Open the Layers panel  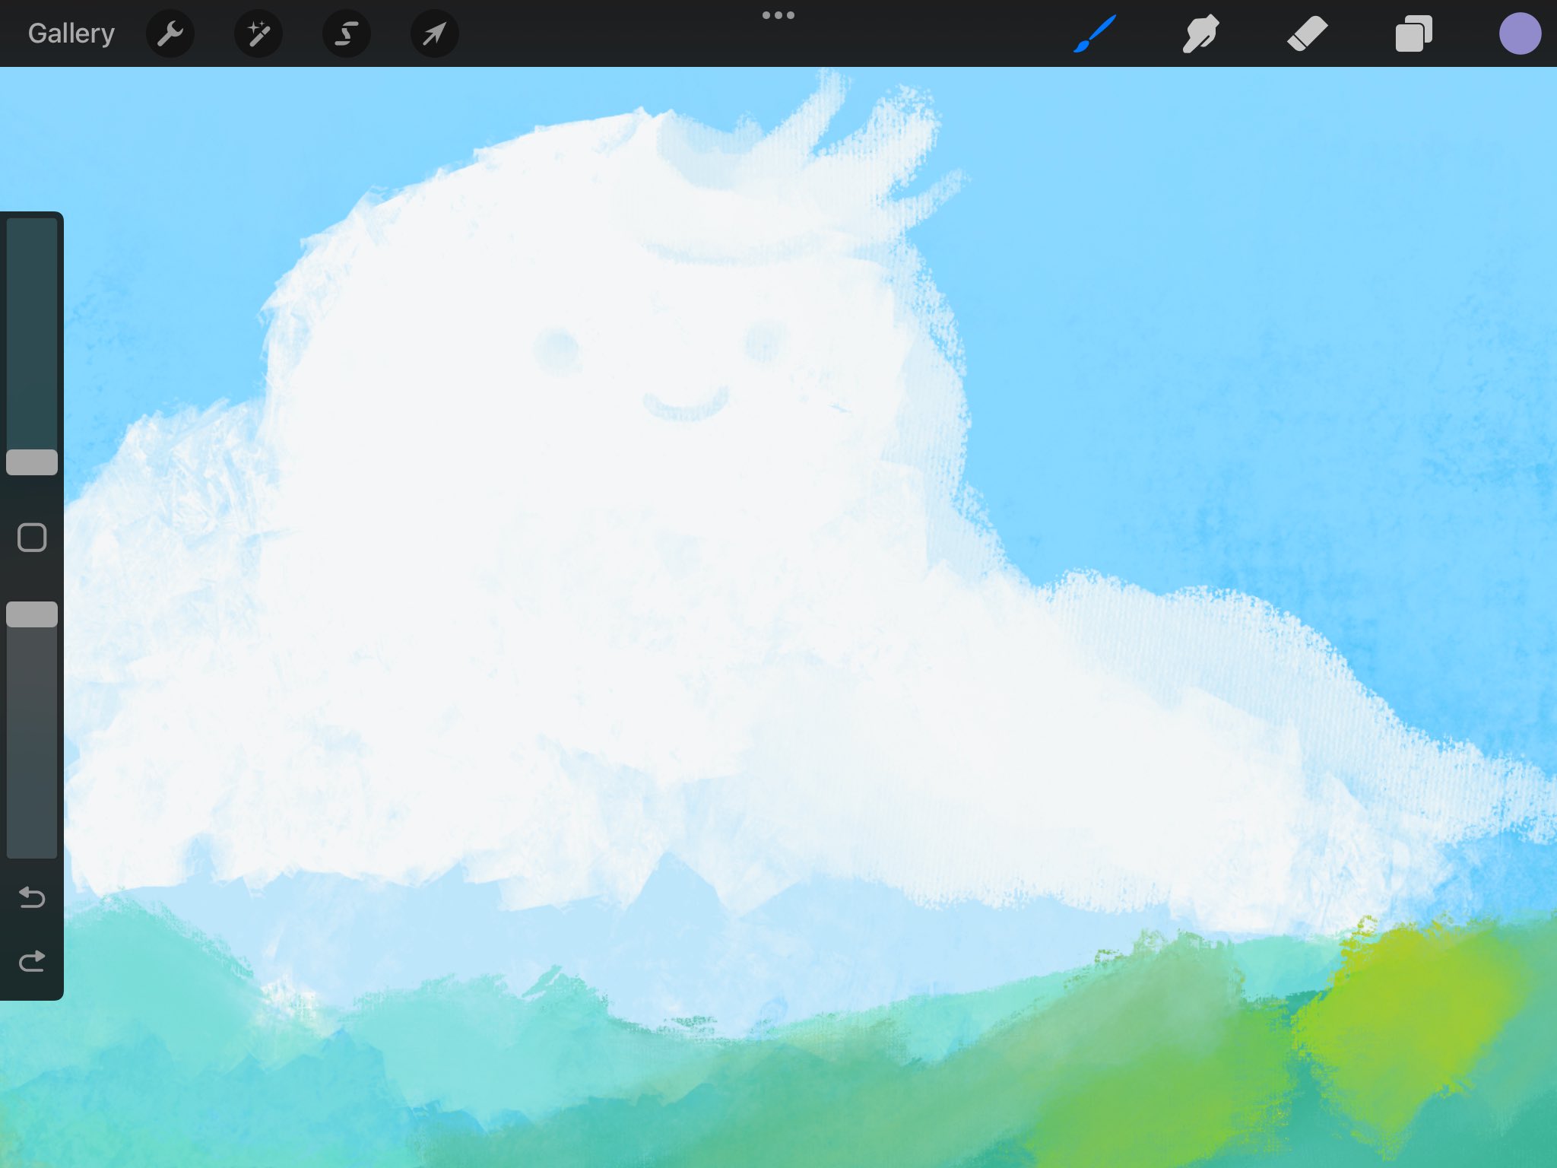coord(1413,33)
